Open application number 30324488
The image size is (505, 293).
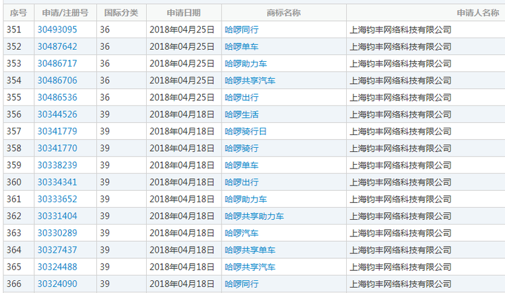[x=57, y=267]
